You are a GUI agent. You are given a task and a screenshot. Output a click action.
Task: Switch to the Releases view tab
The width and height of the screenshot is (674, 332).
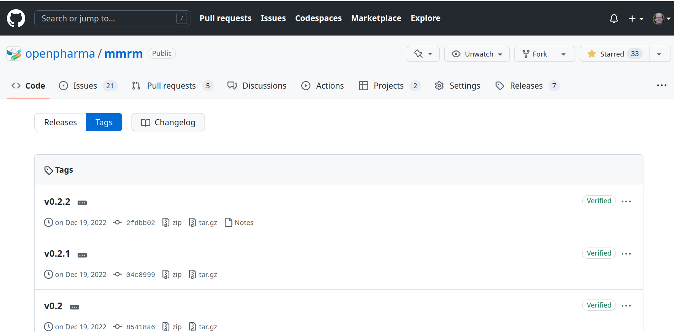click(60, 122)
